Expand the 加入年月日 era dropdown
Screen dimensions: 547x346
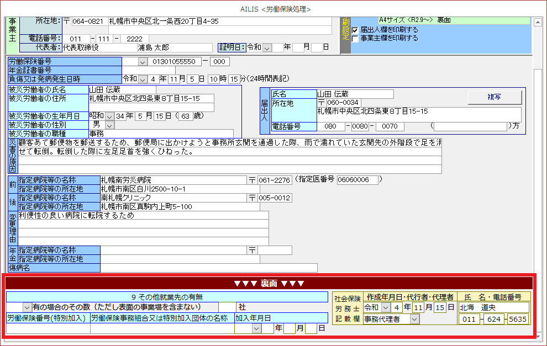pyautogui.click(x=256, y=328)
